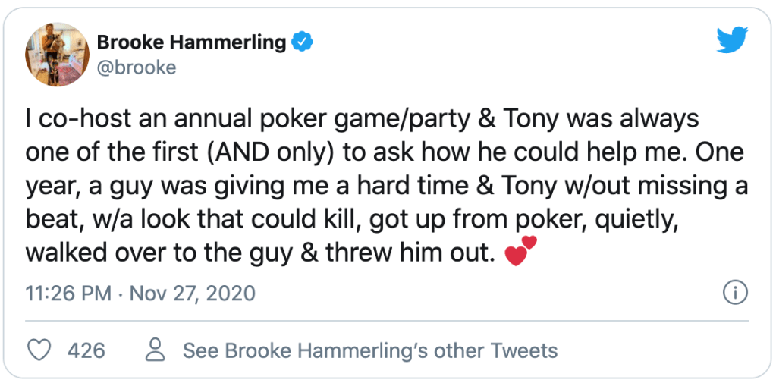Click the Nov 27, 2020 date
Screen dimensions: 776x383
click(x=193, y=293)
